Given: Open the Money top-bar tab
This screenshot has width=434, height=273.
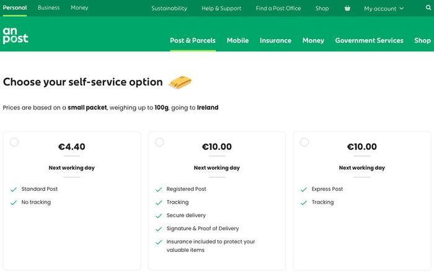Looking at the screenshot, I should tap(79, 7).
